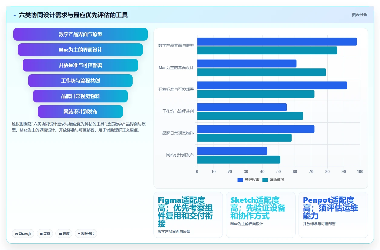The image size is (380, 250).
Task: Click the 落地难度 teal legend swatch
Action: pyautogui.click(x=265, y=180)
